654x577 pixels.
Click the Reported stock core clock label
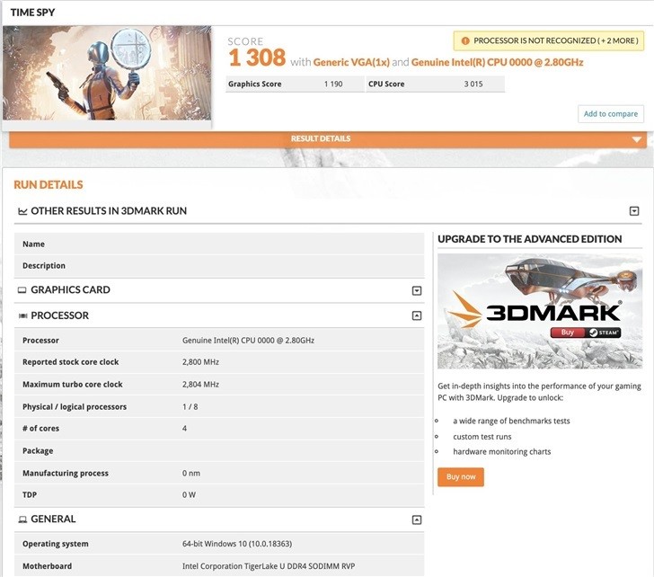tap(70, 362)
